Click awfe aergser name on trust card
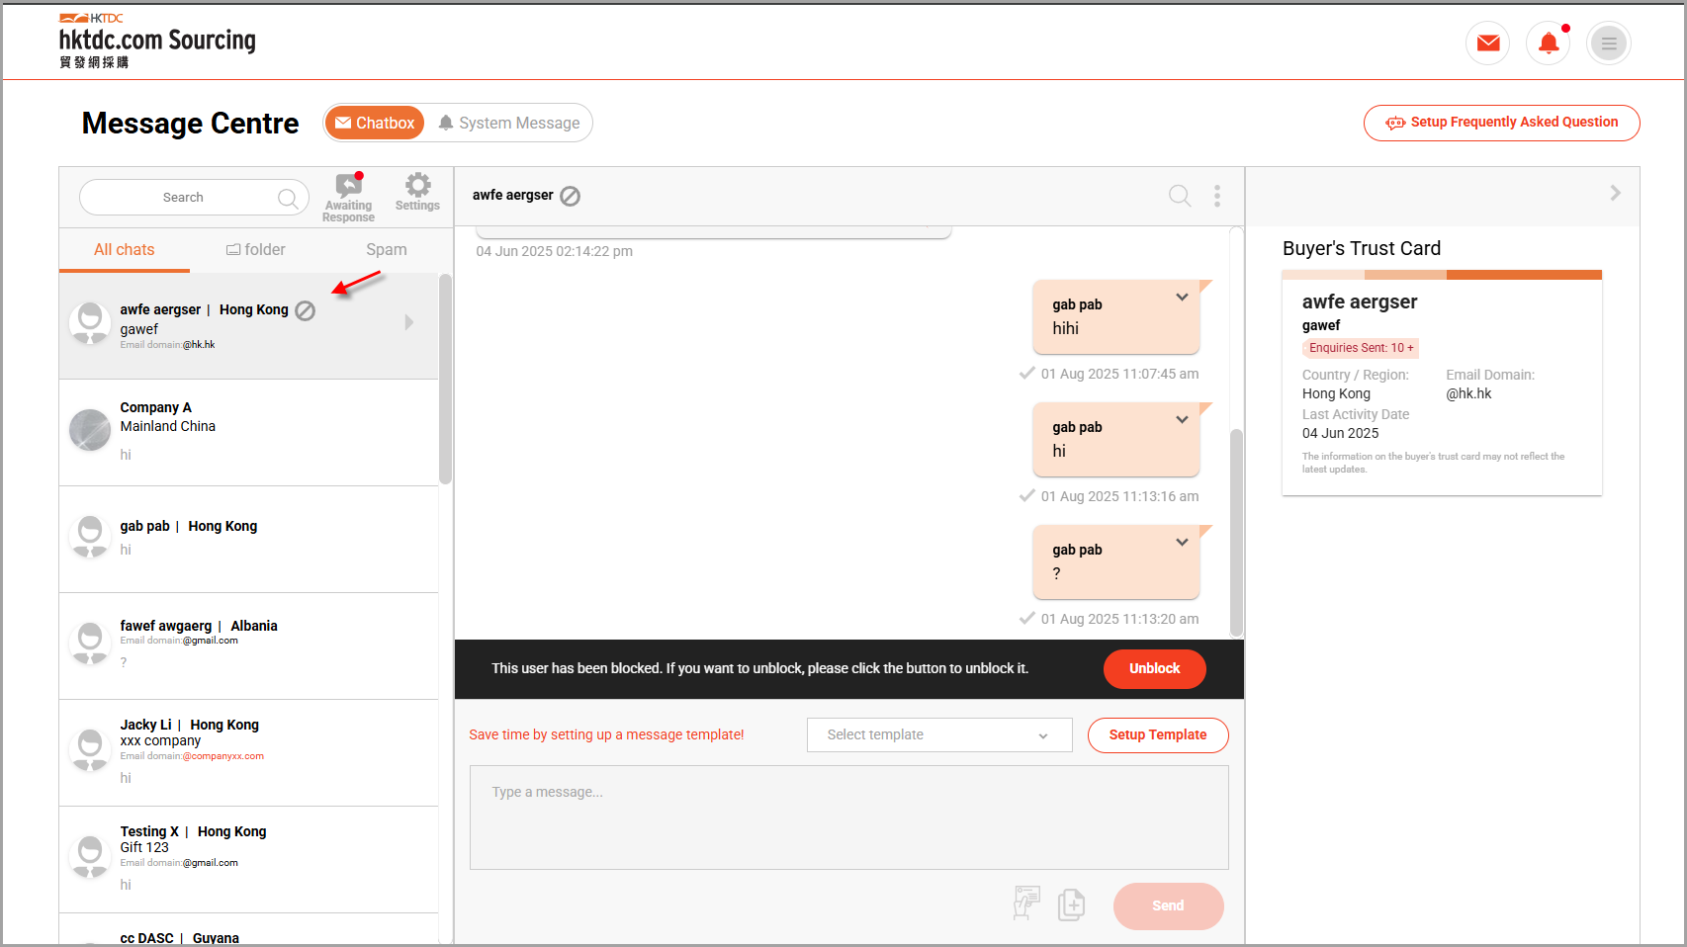Screen dimensions: 1687x947 point(1360,301)
